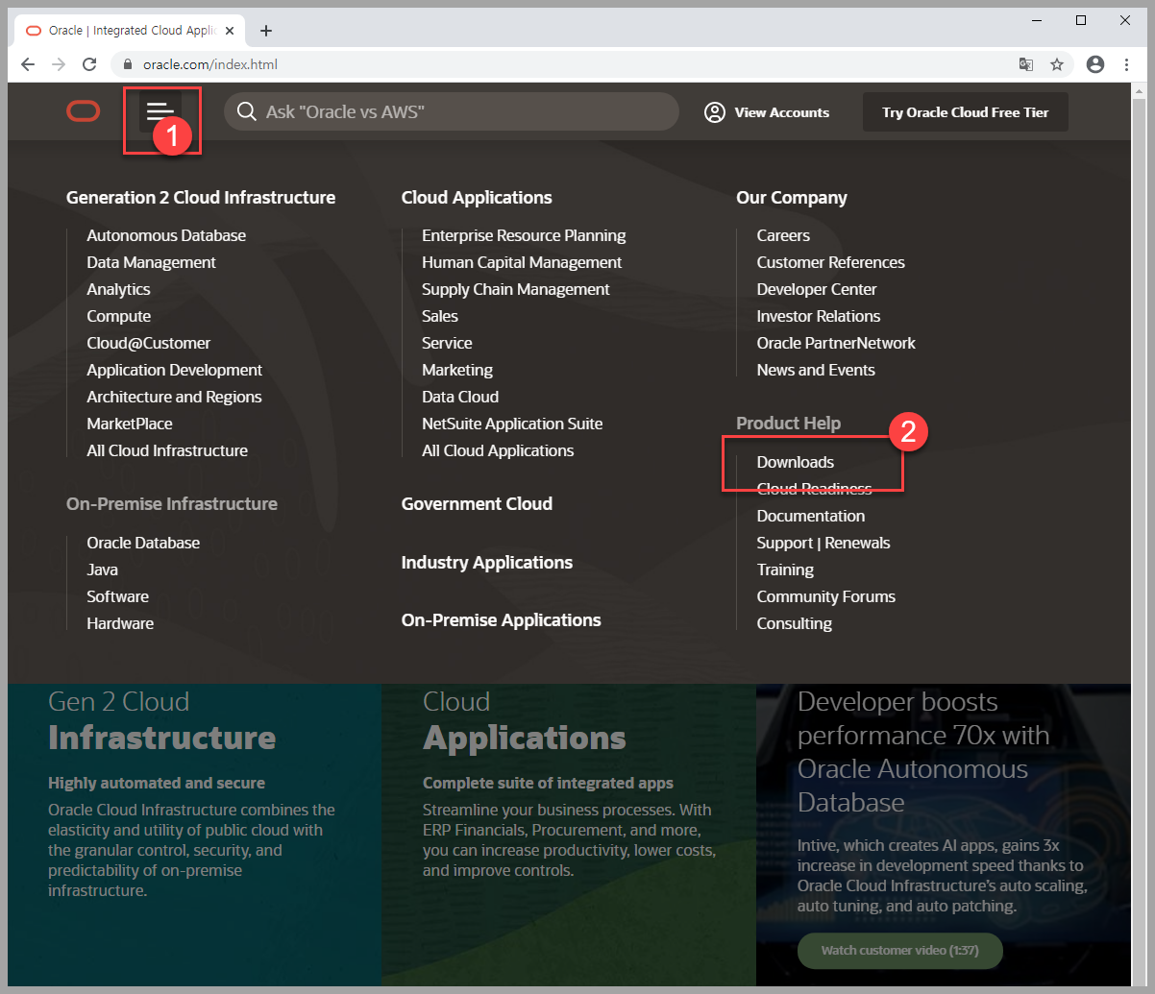The width and height of the screenshot is (1155, 994).
Task: Open NetSuite Application Suite link
Action: coord(512,424)
